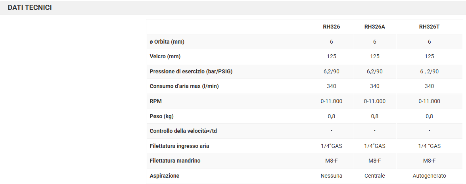
Task: Click the Autogenerato aspiration value
Action: (x=429, y=176)
